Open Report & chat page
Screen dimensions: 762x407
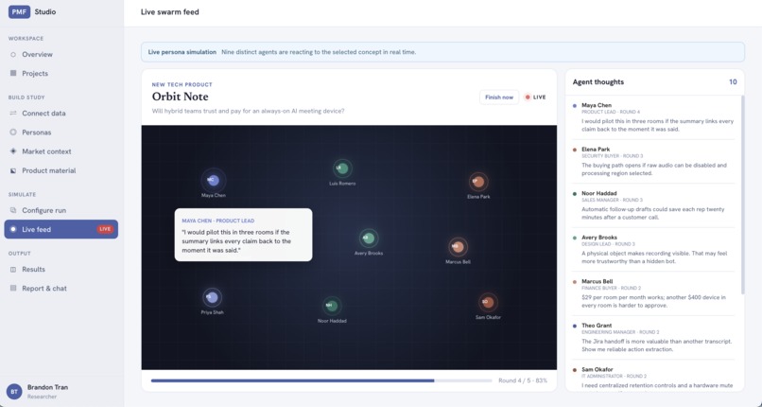(x=61, y=289)
